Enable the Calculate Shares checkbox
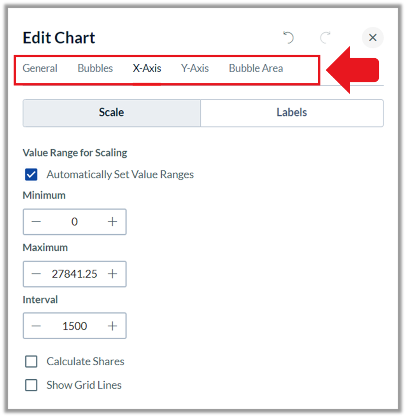Screen dimensions: 406x417 31,361
